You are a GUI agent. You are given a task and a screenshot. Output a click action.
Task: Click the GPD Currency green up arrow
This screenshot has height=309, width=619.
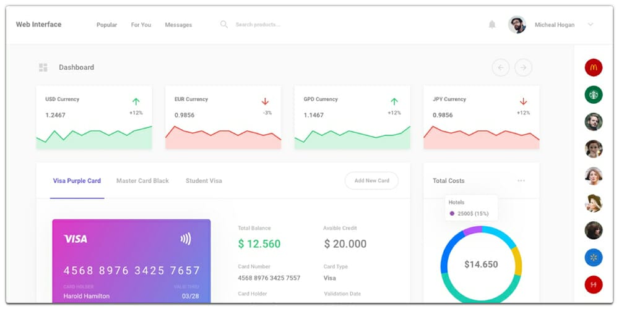394,102
